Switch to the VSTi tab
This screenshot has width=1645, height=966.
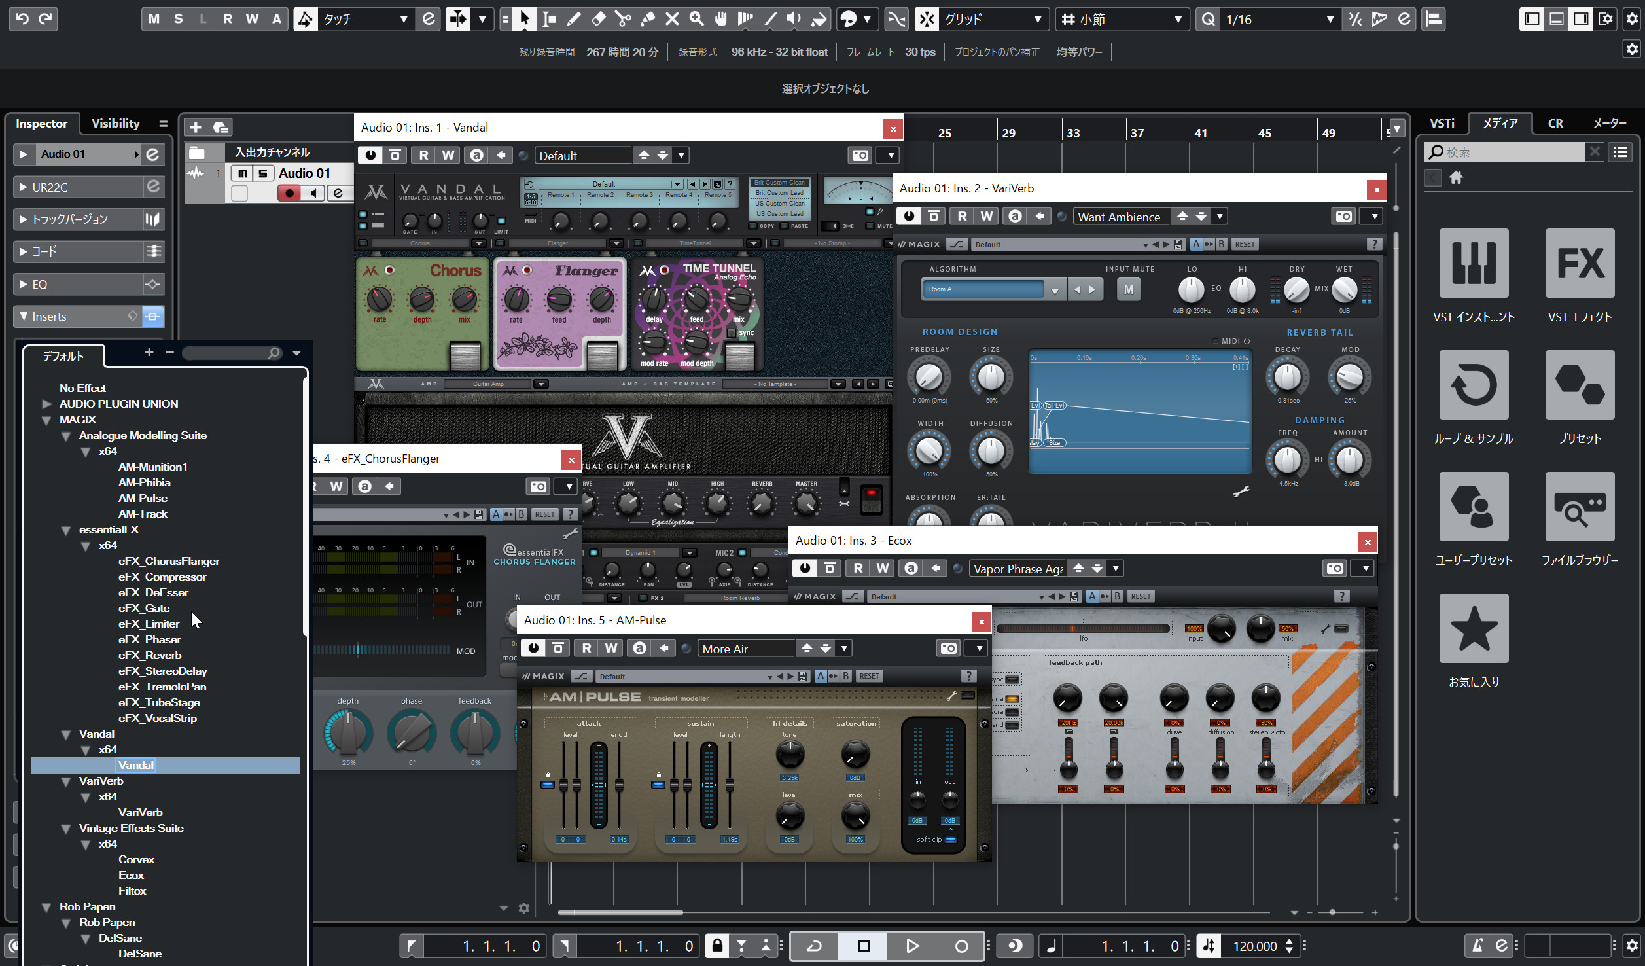point(1442,123)
